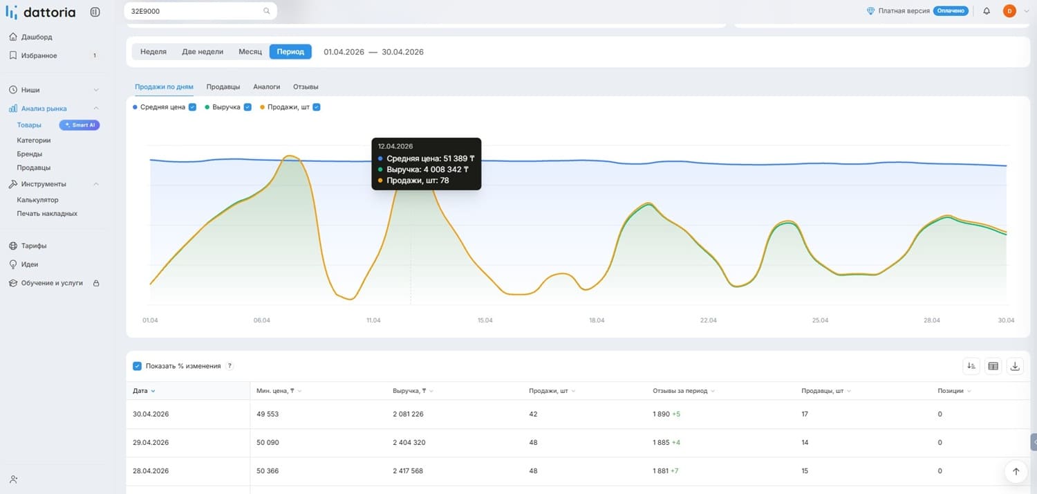This screenshot has width=1037, height=494.
Task: Click the bookmark icon next to Избранное
Action: tap(13, 55)
